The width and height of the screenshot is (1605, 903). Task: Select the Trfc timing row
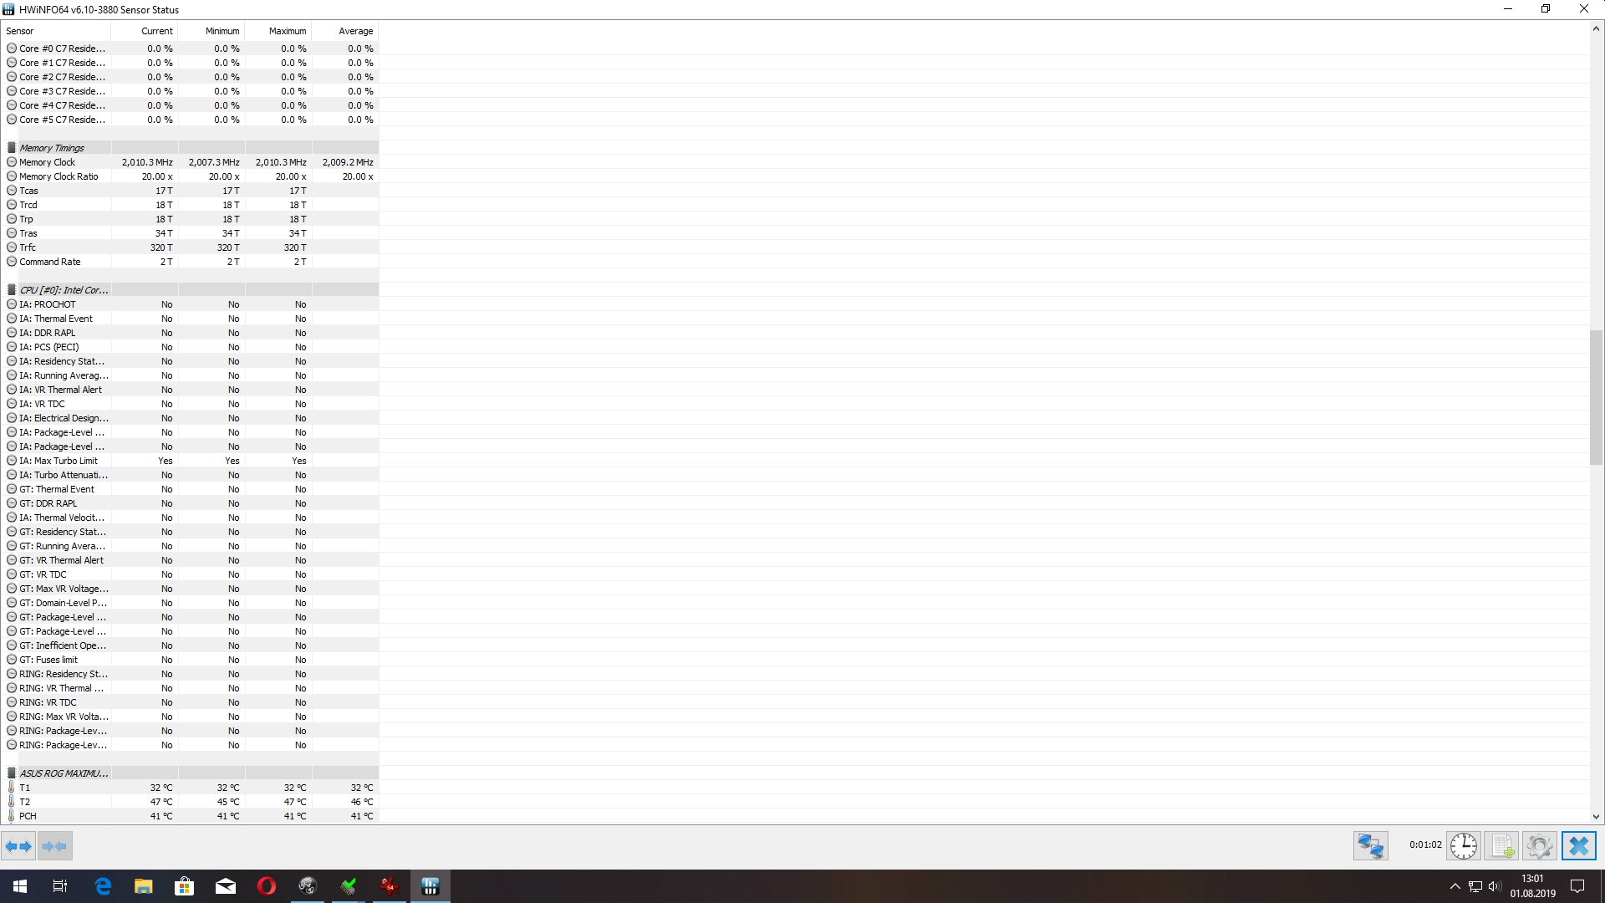(x=191, y=247)
